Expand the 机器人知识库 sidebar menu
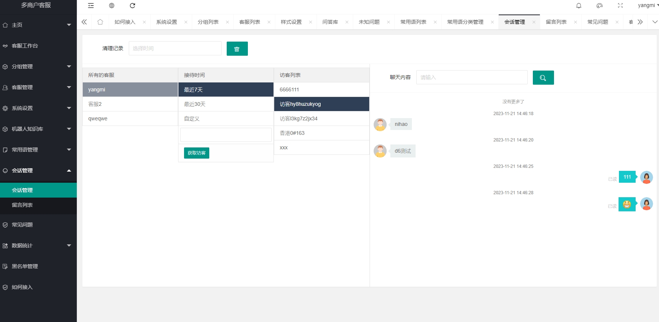 tap(38, 129)
